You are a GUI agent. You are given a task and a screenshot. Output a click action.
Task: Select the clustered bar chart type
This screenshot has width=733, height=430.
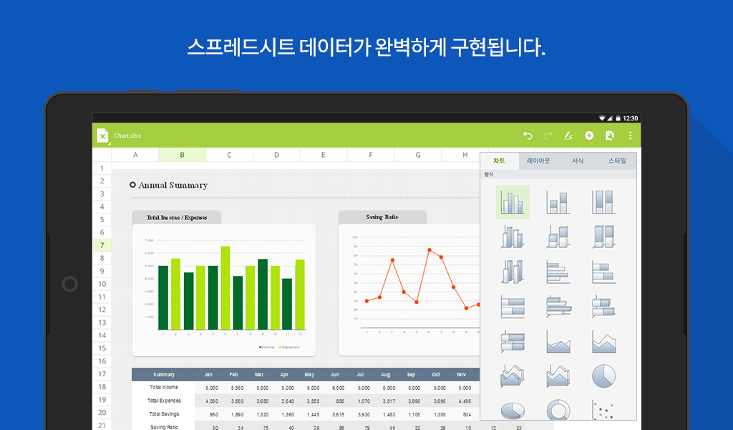coord(558,272)
